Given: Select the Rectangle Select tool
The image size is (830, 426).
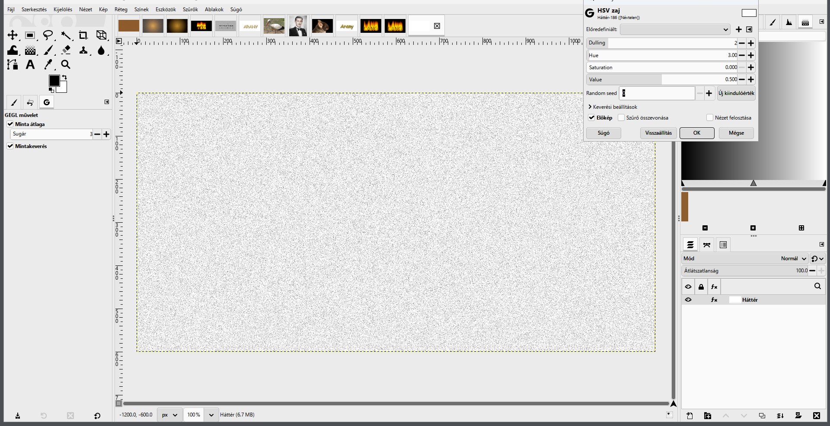Looking at the screenshot, I should coord(30,35).
